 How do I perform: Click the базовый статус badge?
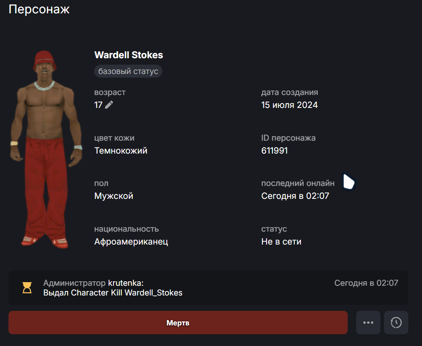coord(128,71)
